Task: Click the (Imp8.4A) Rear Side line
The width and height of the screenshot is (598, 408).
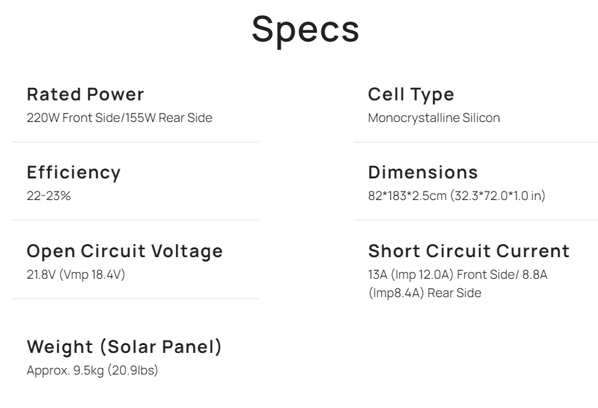Action: (x=425, y=293)
